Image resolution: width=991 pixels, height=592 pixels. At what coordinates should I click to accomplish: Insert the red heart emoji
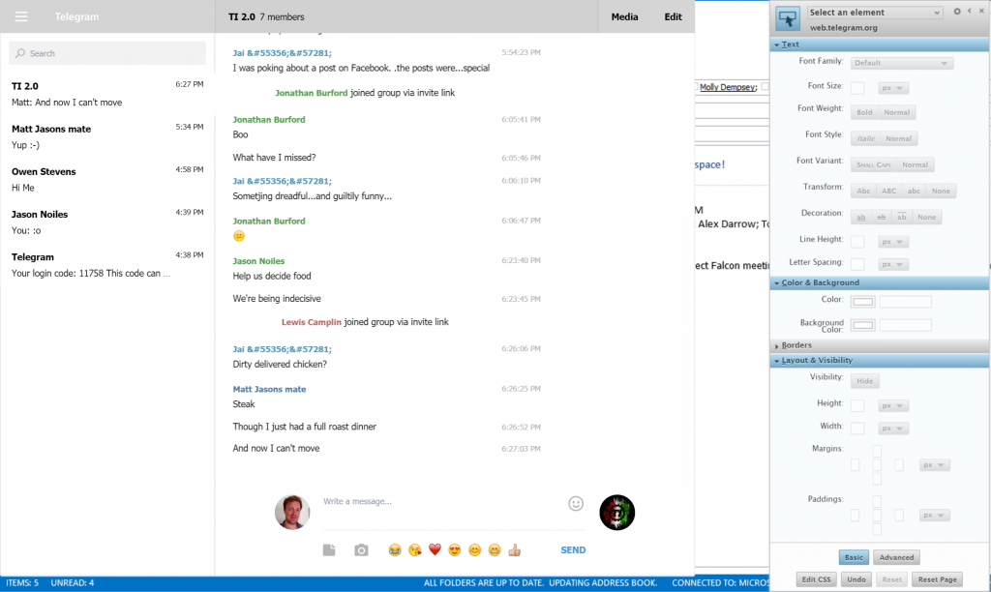(435, 549)
